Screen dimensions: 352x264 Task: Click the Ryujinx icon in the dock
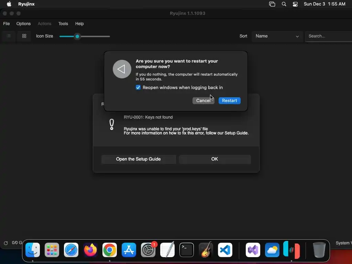[x=291, y=250]
